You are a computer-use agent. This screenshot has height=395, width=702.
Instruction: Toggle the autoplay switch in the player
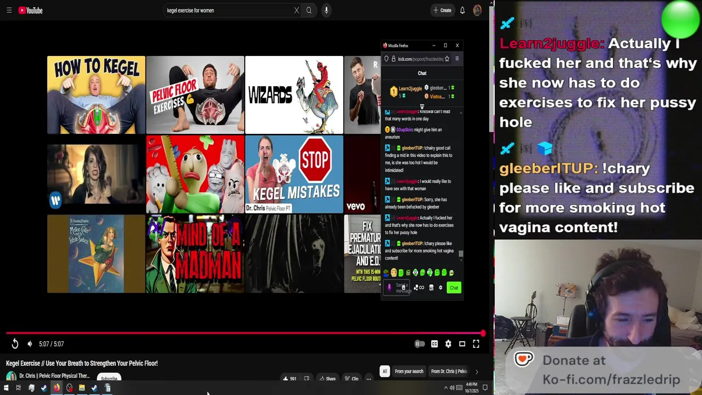point(420,344)
